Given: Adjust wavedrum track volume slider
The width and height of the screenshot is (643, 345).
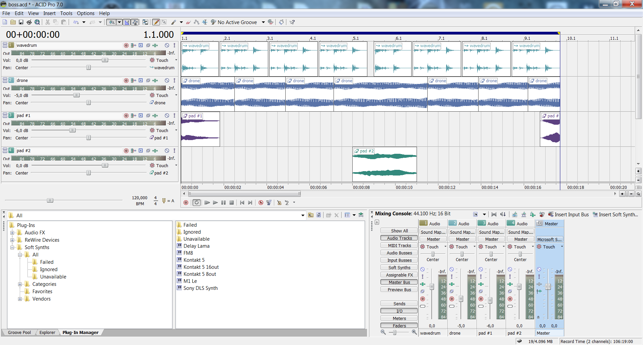Looking at the screenshot, I should point(105,60).
